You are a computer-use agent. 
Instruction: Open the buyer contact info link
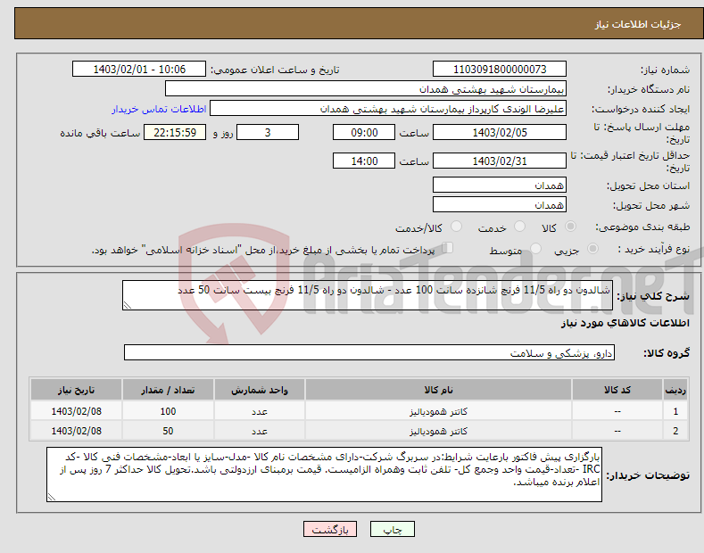coord(159,109)
